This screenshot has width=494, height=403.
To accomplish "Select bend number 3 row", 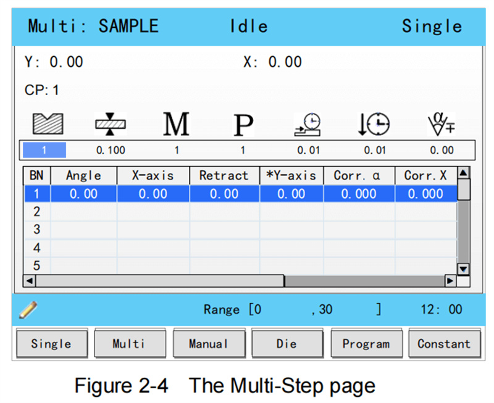I will point(240,230).
